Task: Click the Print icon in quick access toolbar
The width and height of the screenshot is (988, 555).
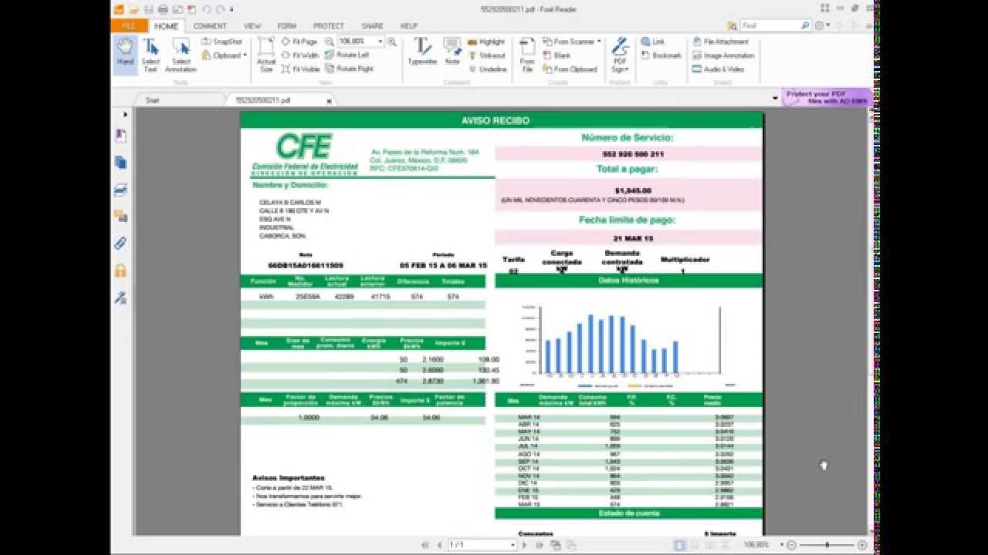Action: pos(163,9)
